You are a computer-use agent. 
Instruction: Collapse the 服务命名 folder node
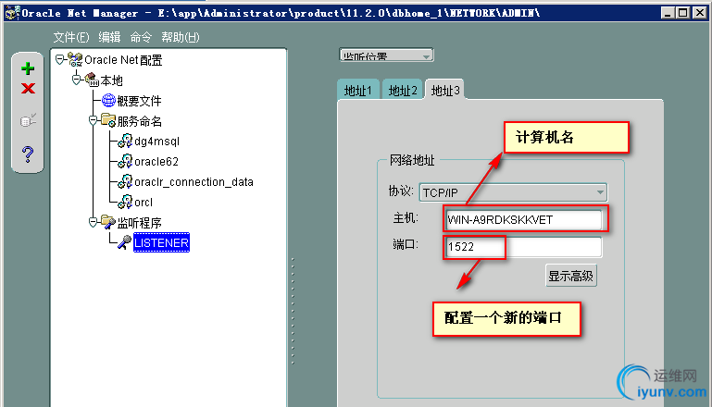94,120
